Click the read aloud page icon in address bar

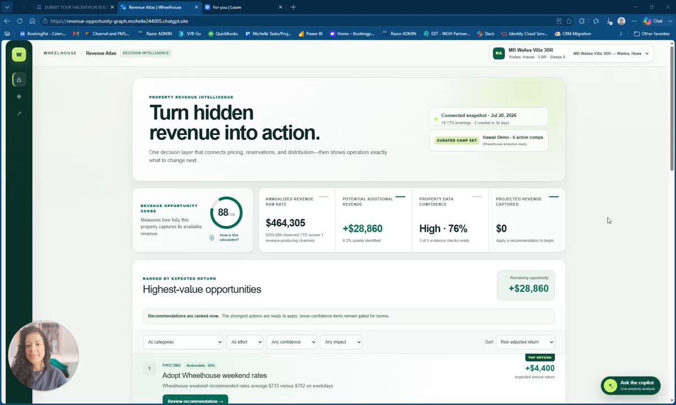559,21
